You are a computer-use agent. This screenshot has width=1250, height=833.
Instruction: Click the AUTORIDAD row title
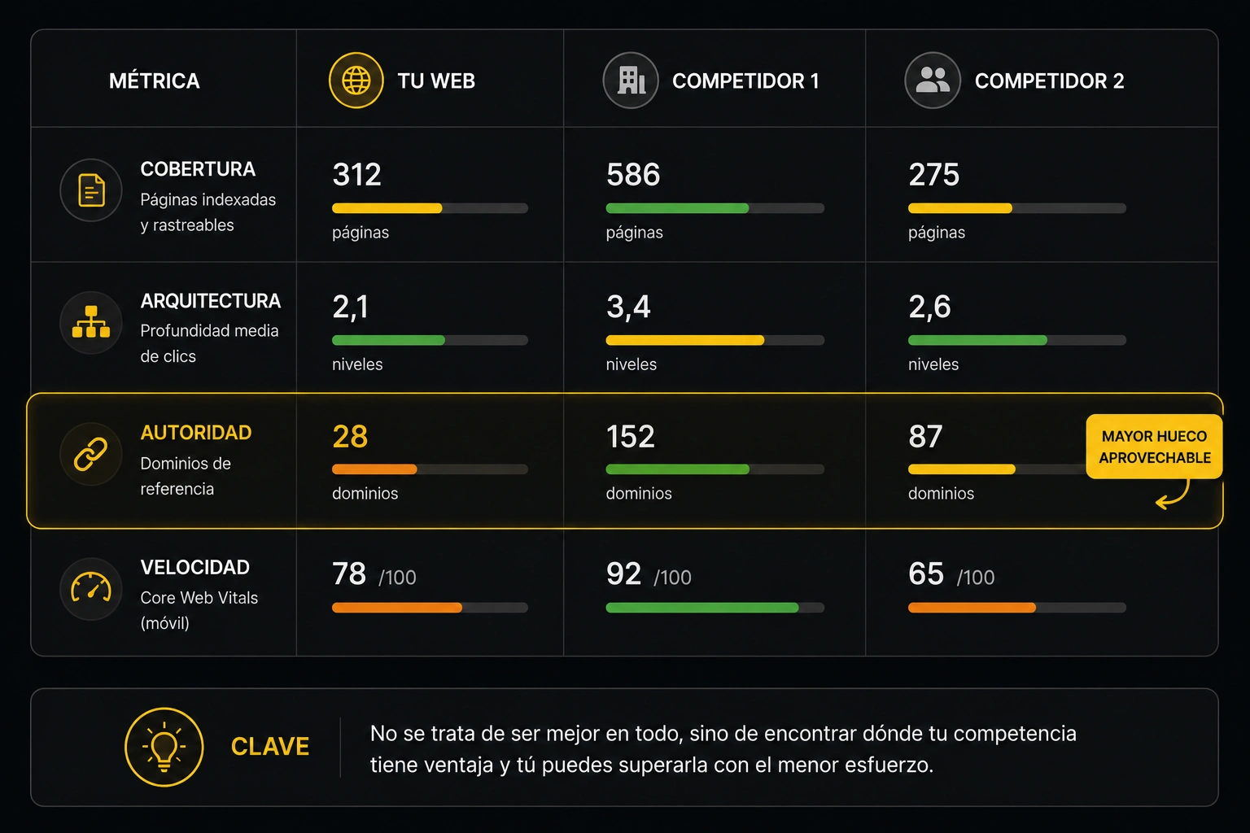click(196, 433)
